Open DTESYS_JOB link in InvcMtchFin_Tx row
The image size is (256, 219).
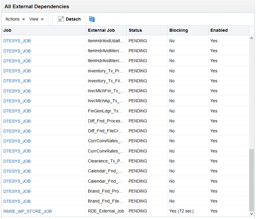(x=17, y=91)
